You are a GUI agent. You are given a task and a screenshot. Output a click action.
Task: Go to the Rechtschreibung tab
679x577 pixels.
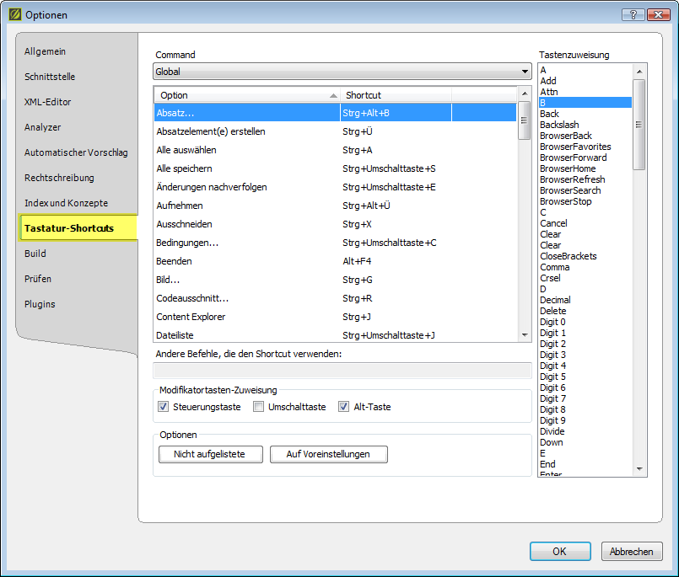(x=59, y=178)
